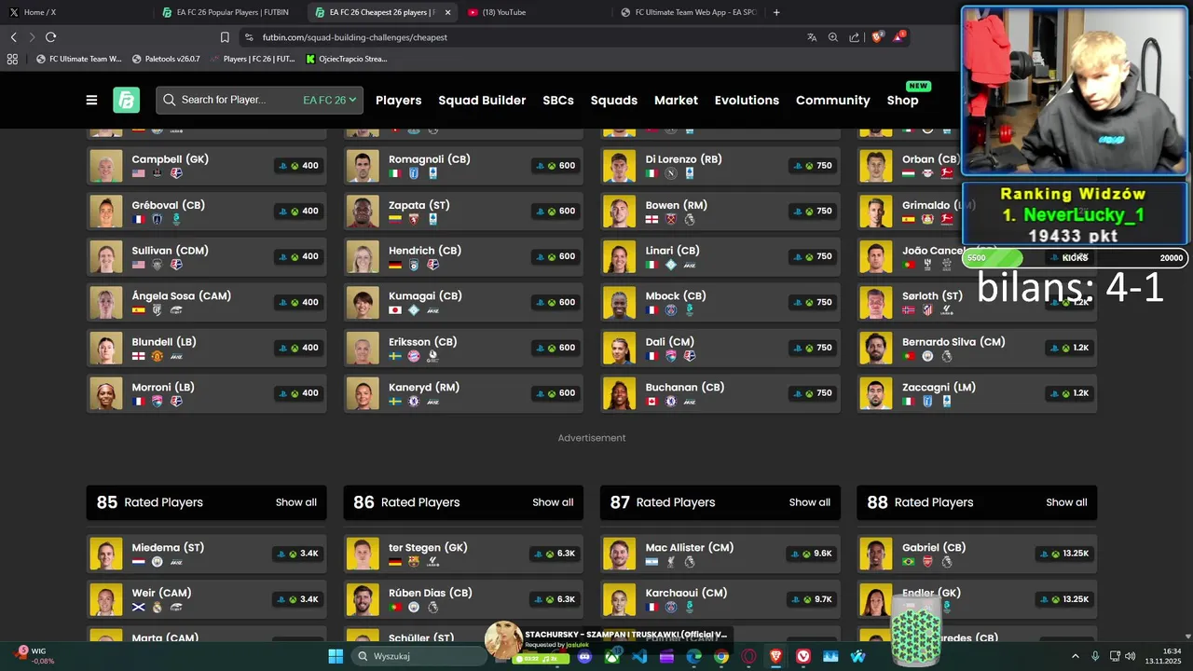Open FC Ultimate Team W... bookmark
The image size is (1193, 671).
pyautogui.click(x=78, y=59)
